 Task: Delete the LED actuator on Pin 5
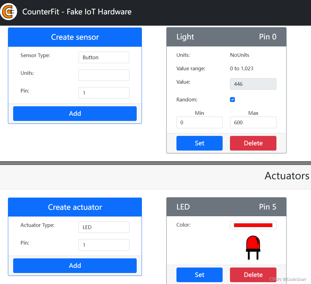point(253,275)
